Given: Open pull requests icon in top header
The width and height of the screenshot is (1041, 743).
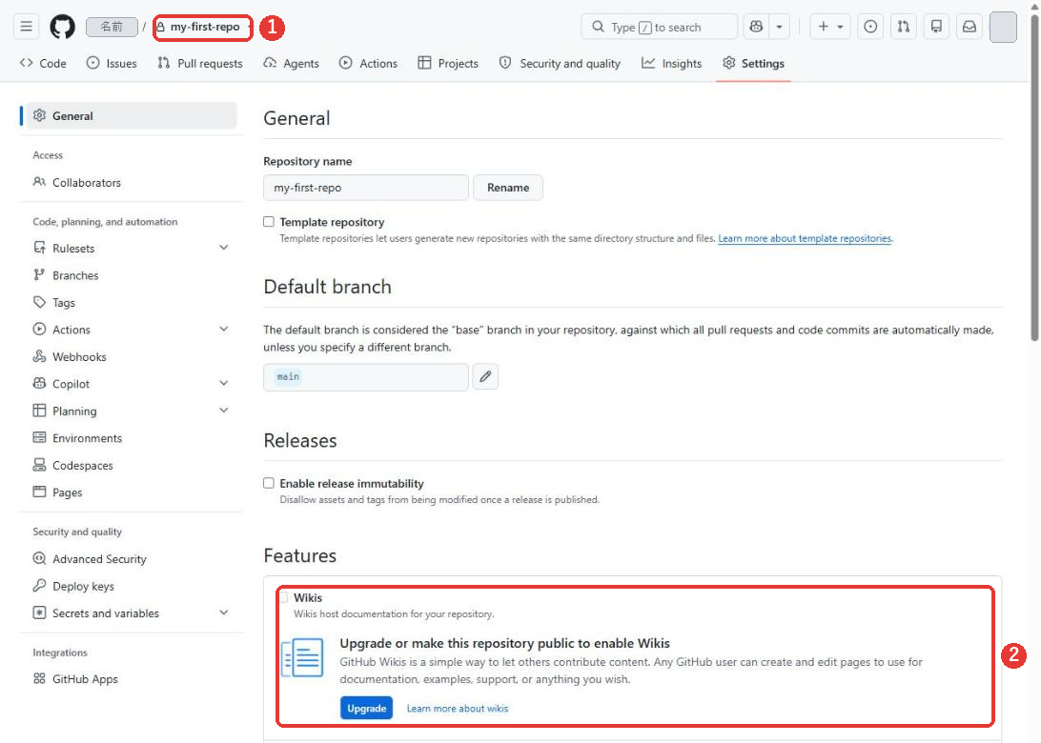Looking at the screenshot, I should [903, 27].
